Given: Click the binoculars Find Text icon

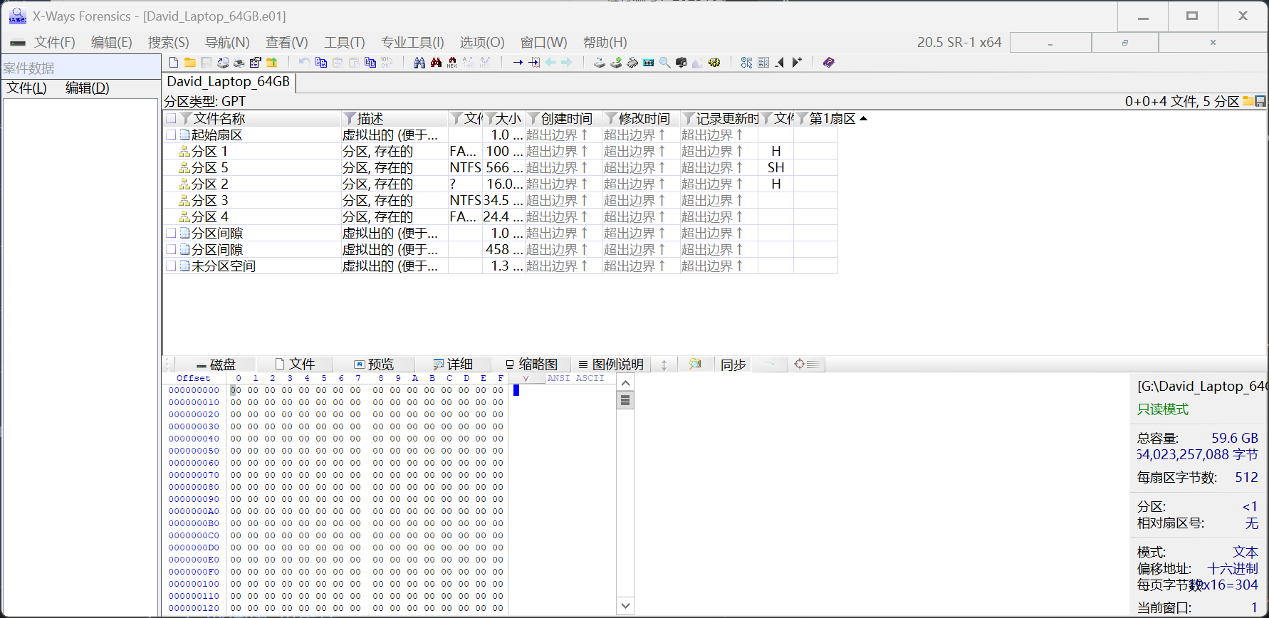Looking at the screenshot, I should [x=419, y=63].
